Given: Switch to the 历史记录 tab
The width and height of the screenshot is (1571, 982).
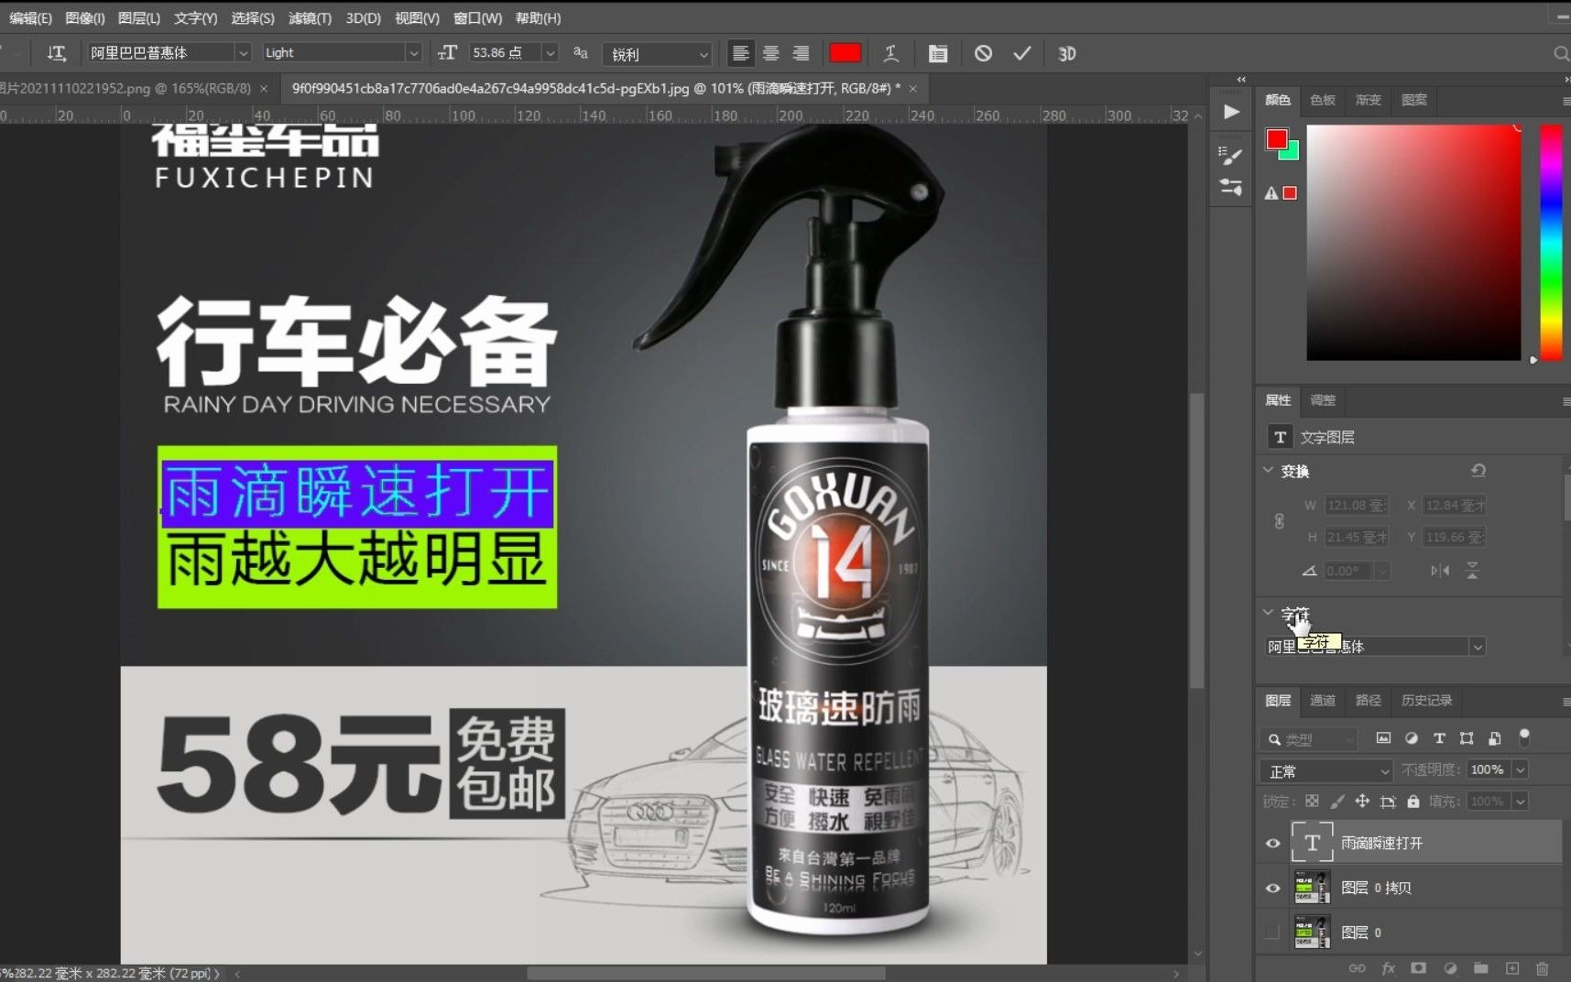Looking at the screenshot, I should tap(1426, 701).
